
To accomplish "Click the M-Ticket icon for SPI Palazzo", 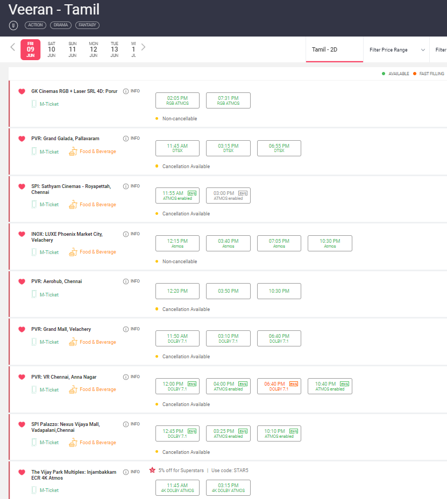I will [34, 443].
